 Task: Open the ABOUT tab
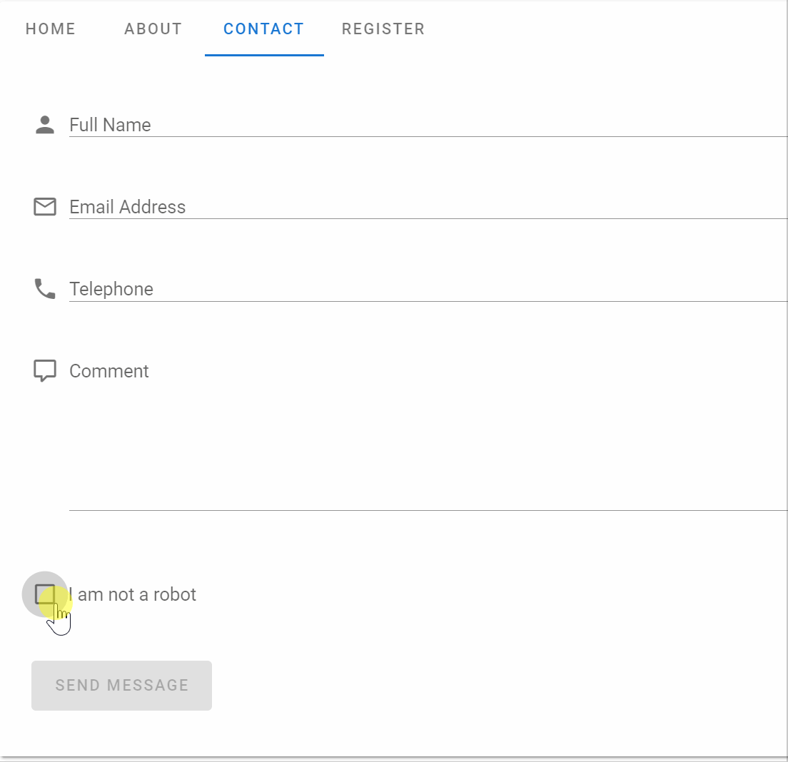[x=153, y=29]
